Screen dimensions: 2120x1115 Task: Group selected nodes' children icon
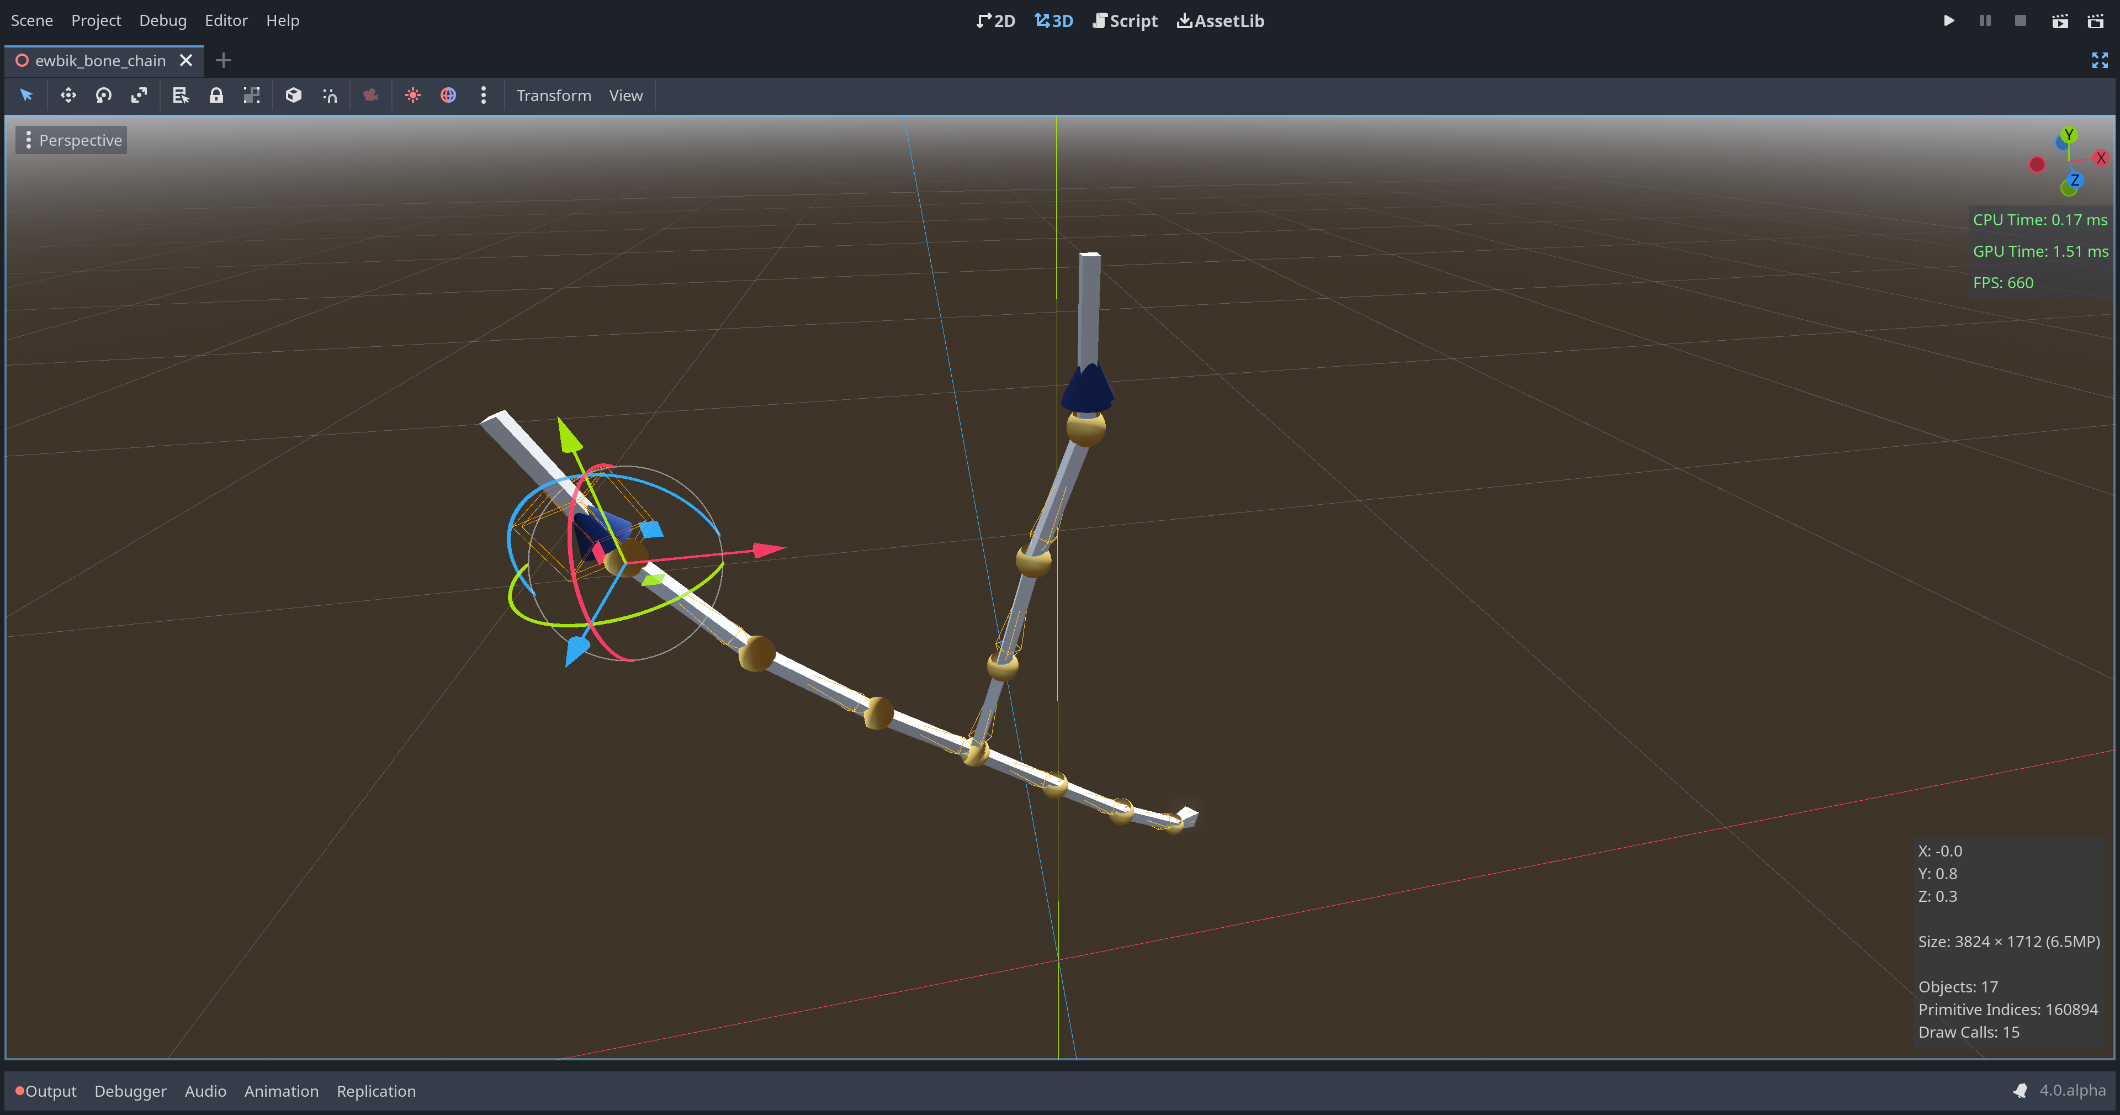tap(252, 96)
